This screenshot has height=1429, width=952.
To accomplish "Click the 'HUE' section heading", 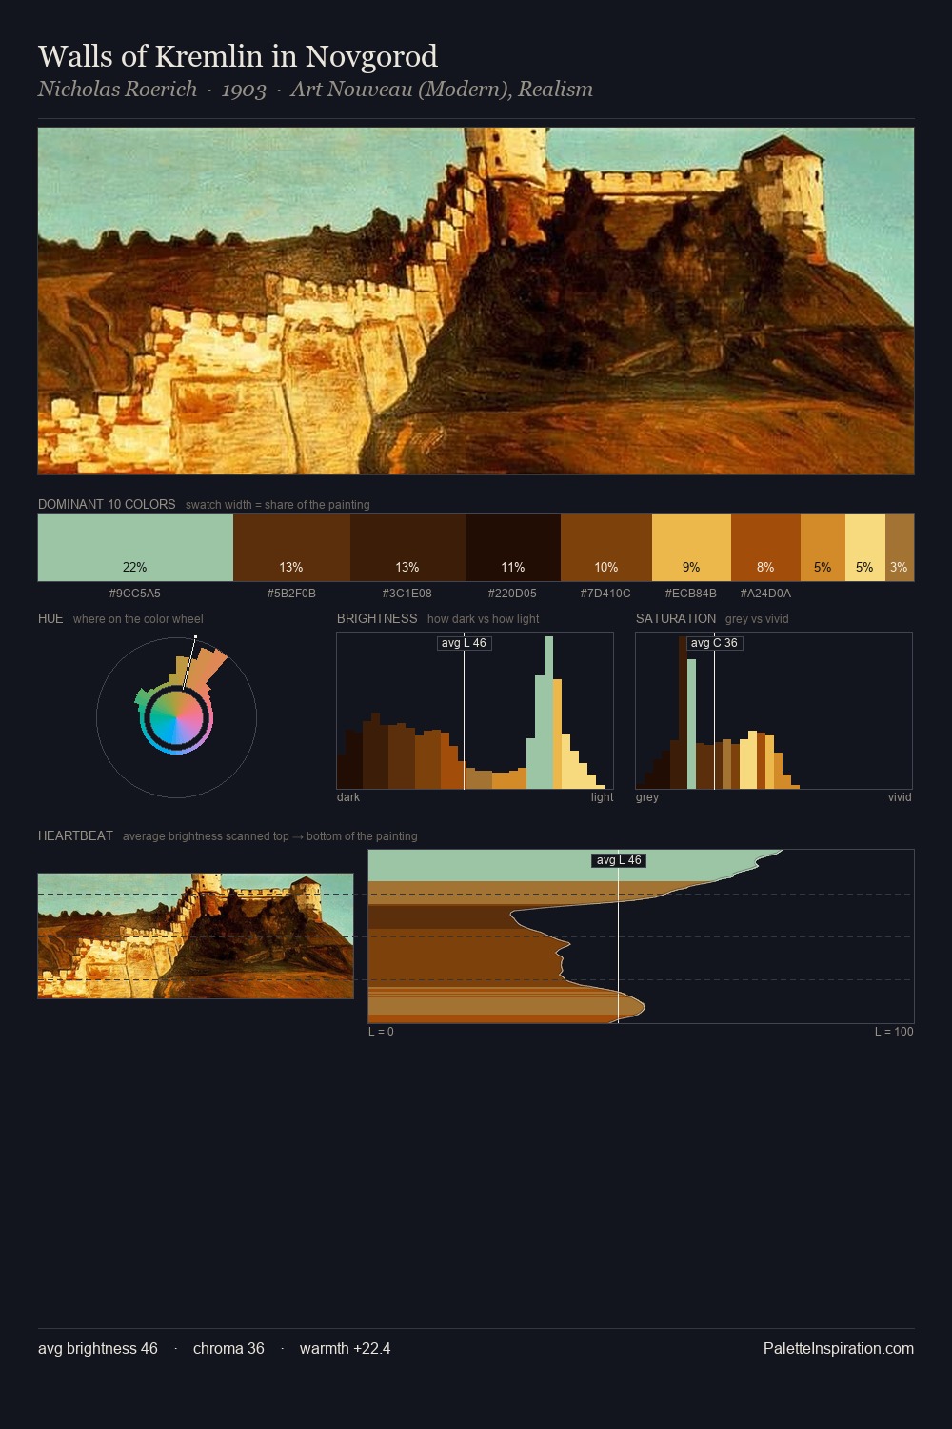I will (50, 618).
